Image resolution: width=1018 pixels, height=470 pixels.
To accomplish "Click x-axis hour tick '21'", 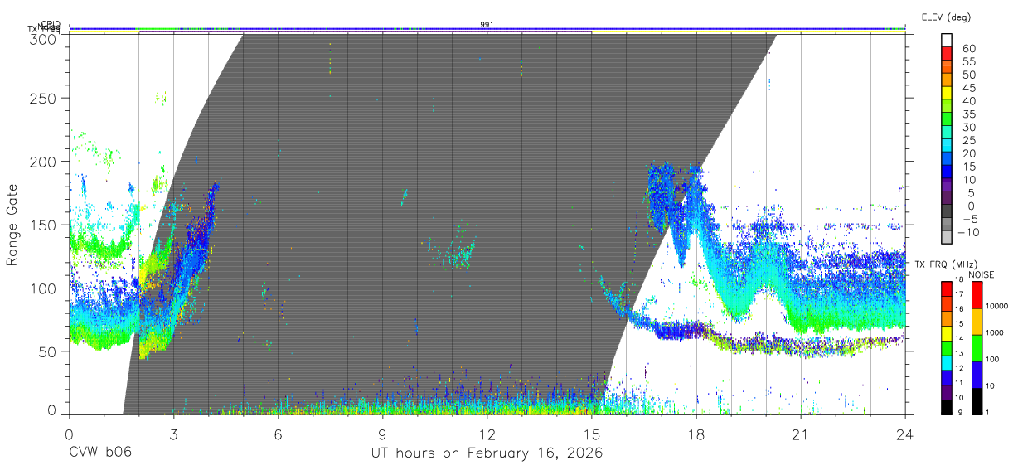I will [x=801, y=434].
